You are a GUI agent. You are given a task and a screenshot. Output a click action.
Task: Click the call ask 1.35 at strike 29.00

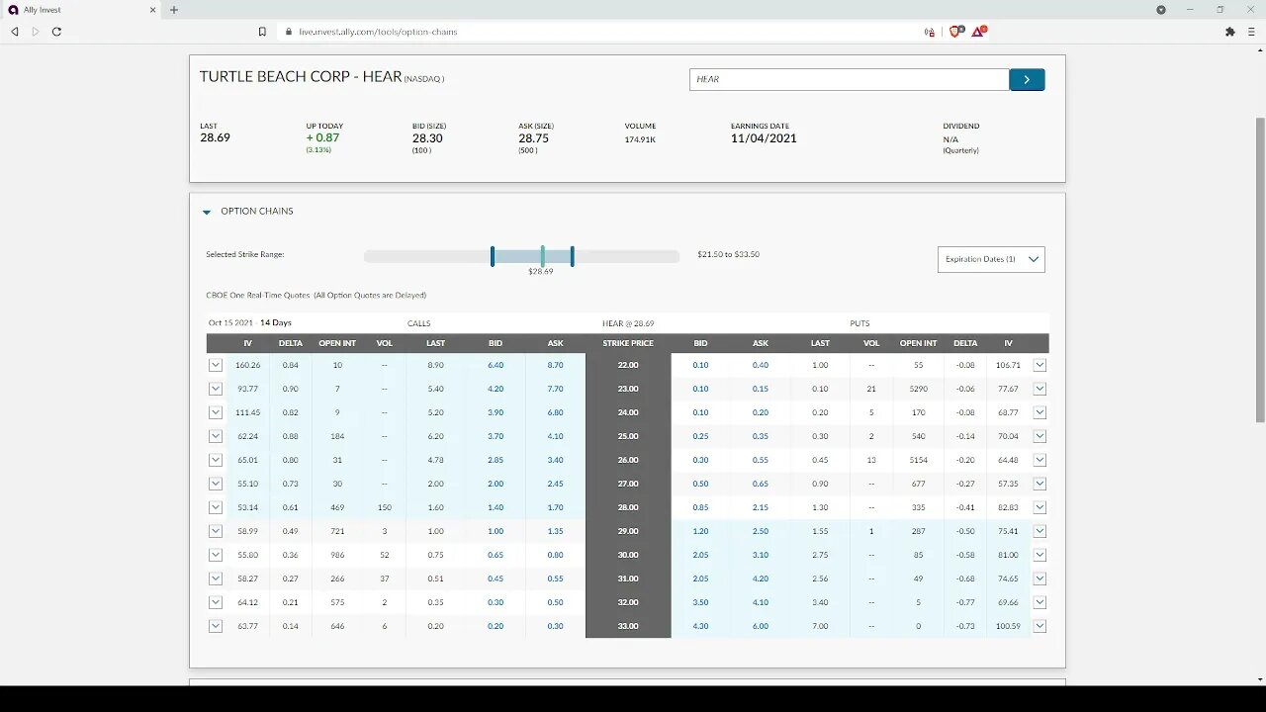point(555,531)
